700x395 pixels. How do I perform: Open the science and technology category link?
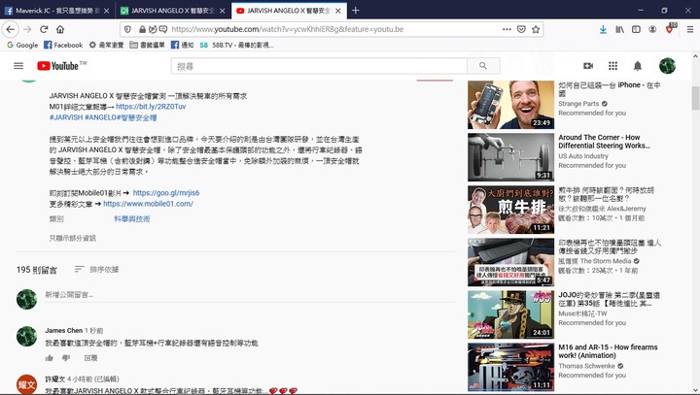click(132, 219)
